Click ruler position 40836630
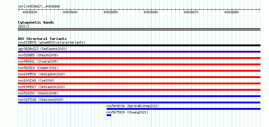The height and width of the screenshot is (127, 269). (x=30, y=12)
